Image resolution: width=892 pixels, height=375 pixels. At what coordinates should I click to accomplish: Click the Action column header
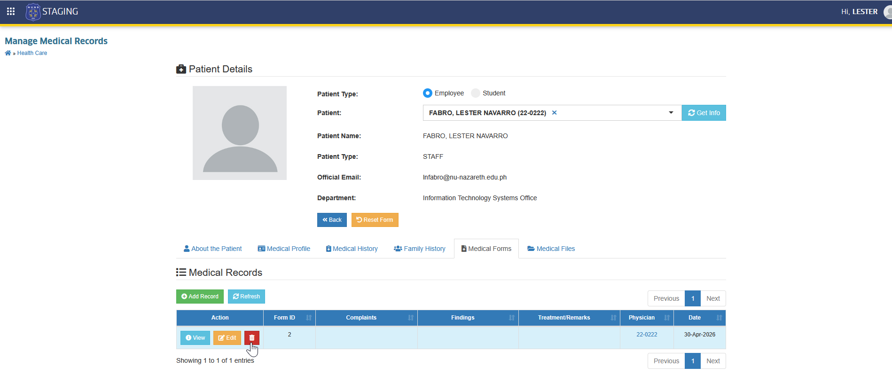(220, 318)
